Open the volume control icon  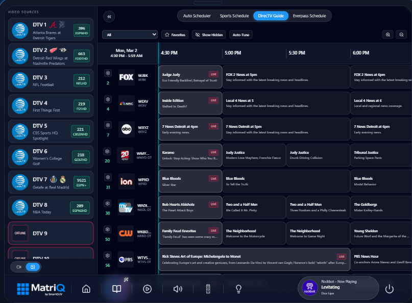(178, 289)
